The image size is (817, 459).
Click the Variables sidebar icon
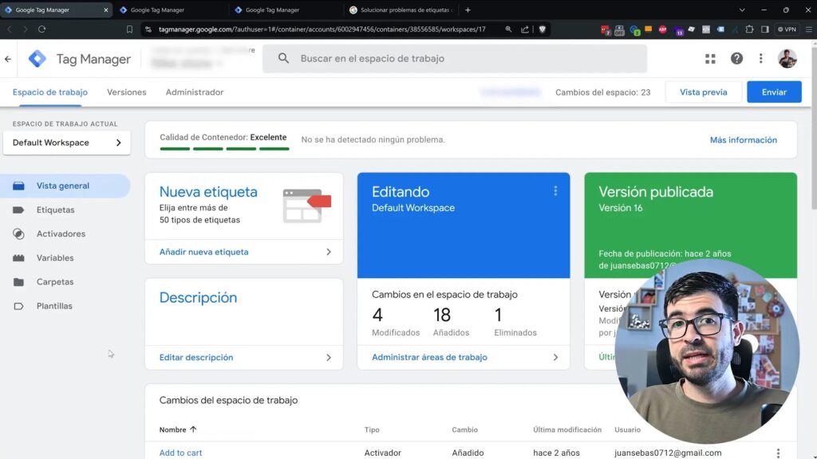(19, 257)
